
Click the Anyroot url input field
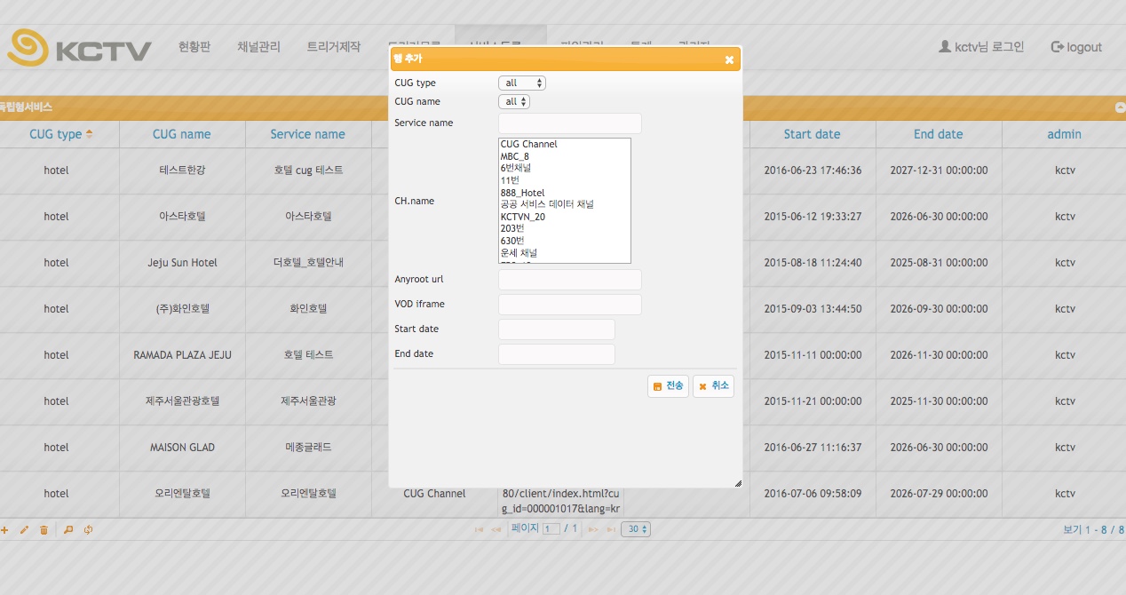570,280
